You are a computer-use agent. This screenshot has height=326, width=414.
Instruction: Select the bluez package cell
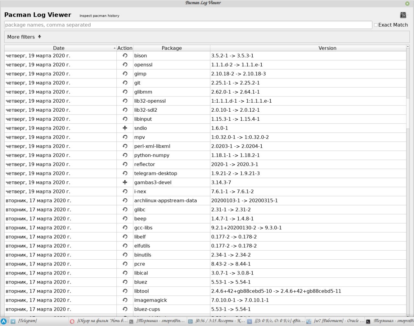tap(171, 282)
